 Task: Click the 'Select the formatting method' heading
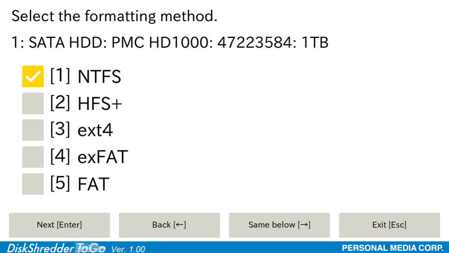[x=115, y=16]
